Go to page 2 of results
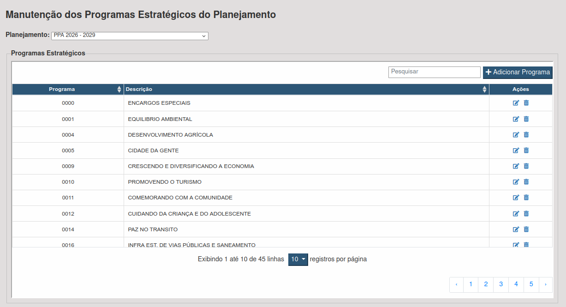The height and width of the screenshot is (307, 566). (x=486, y=284)
